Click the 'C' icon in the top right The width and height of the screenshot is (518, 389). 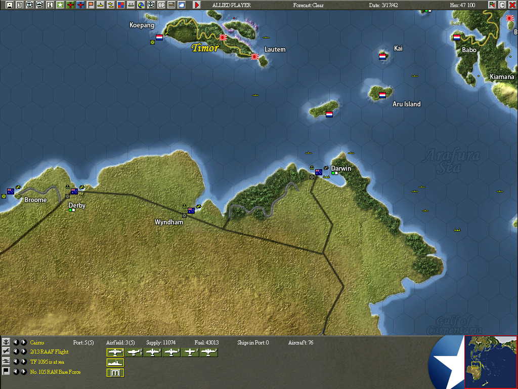click(x=502, y=5)
